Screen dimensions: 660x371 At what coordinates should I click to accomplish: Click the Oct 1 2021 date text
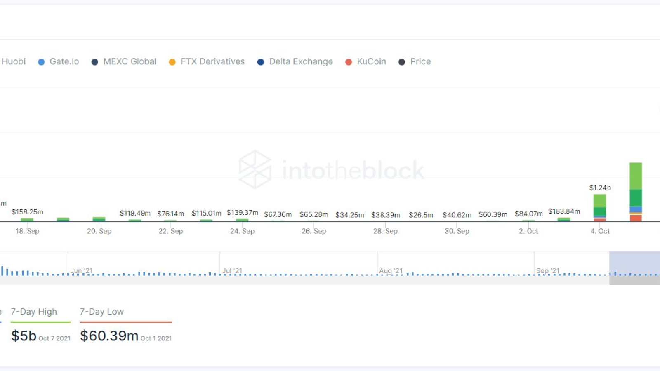pyautogui.click(x=156, y=338)
